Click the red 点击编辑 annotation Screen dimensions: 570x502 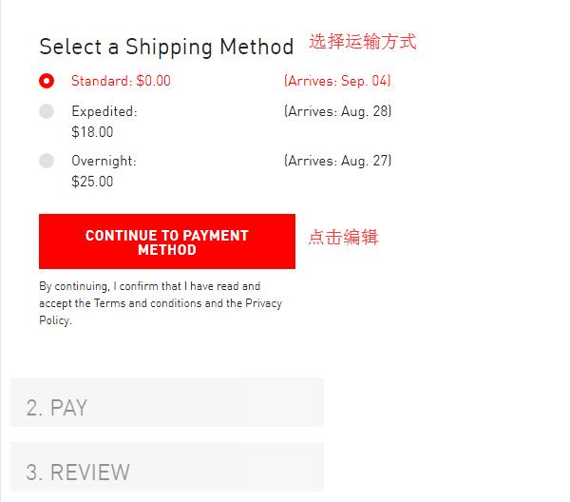tap(343, 238)
